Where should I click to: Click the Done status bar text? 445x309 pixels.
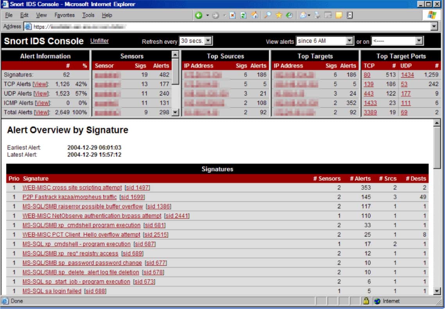(17, 301)
